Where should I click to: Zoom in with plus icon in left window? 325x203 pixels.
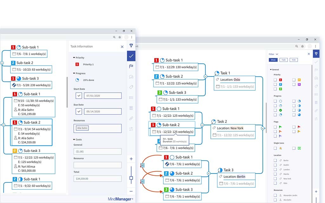[x=131, y=159]
